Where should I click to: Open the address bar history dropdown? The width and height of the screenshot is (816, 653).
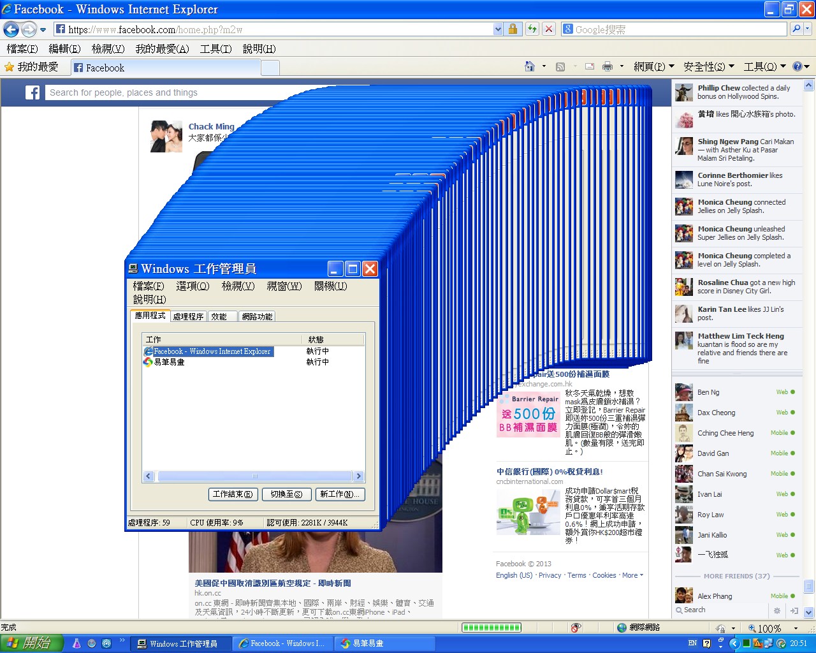[x=498, y=29]
